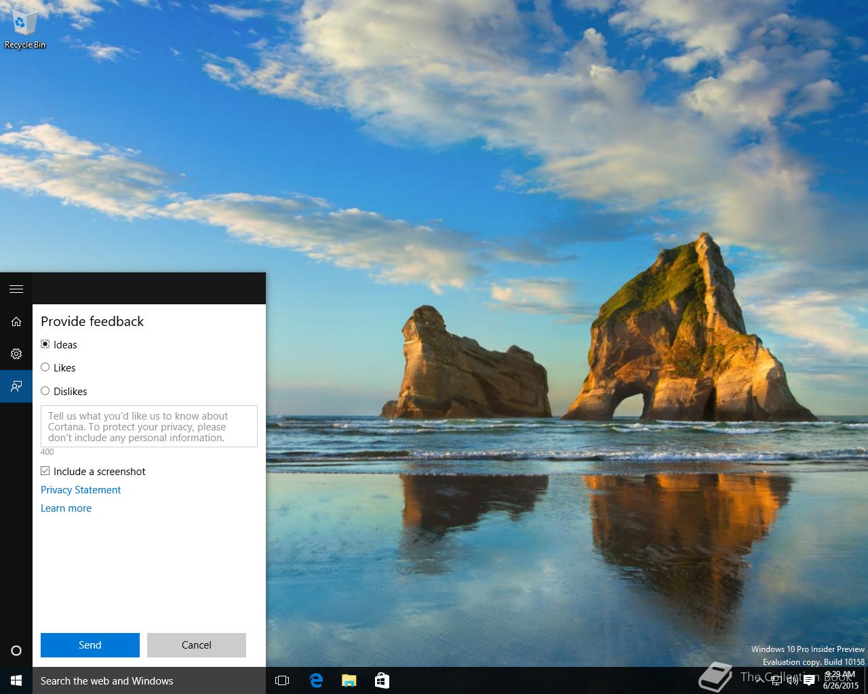The height and width of the screenshot is (694, 868).
Task: Open the Action Center notifications icon
Action: click(x=809, y=680)
